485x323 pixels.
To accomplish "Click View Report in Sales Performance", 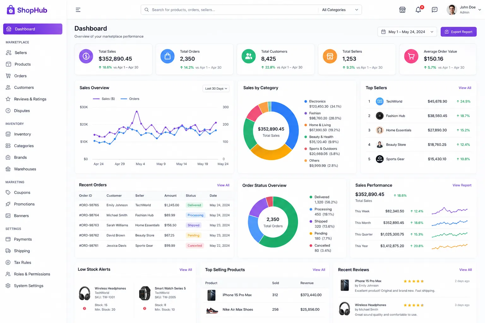I will (x=462, y=185).
